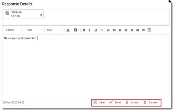Insert a hyperlink

point(143,30)
